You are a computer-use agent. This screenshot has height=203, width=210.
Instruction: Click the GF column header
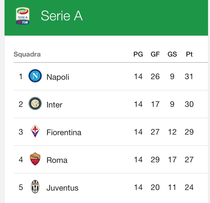click(x=155, y=54)
